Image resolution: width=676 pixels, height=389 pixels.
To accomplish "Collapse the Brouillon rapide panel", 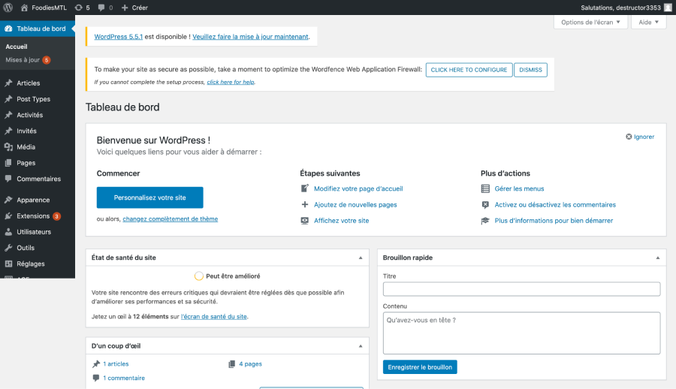I will pyautogui.click(x=657, y=258).
